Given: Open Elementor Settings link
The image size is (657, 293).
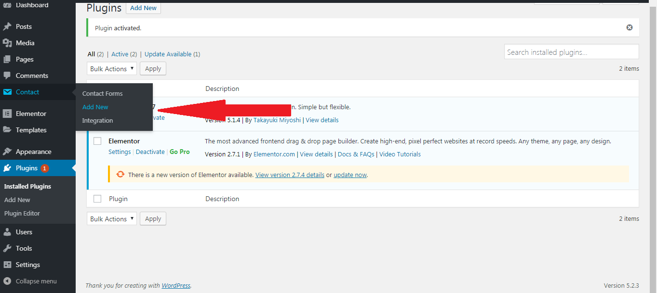Looking at the screenshot, I should (x=120, y=152).
